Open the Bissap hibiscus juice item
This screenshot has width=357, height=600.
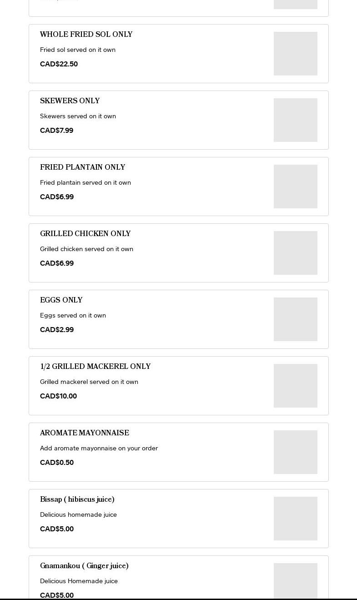77,499
